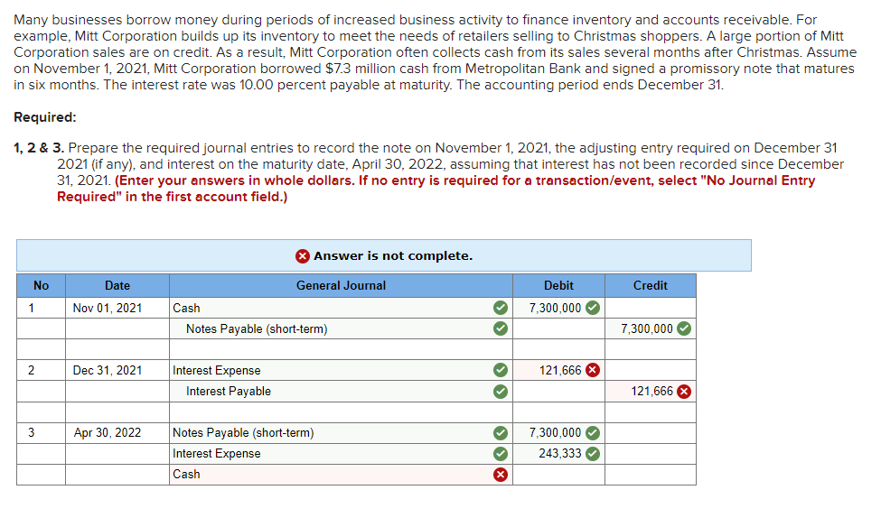Click the checkmark next to 7,300,000 debit
The height and width of the screenshot is (527, 881).
[592, 308]
